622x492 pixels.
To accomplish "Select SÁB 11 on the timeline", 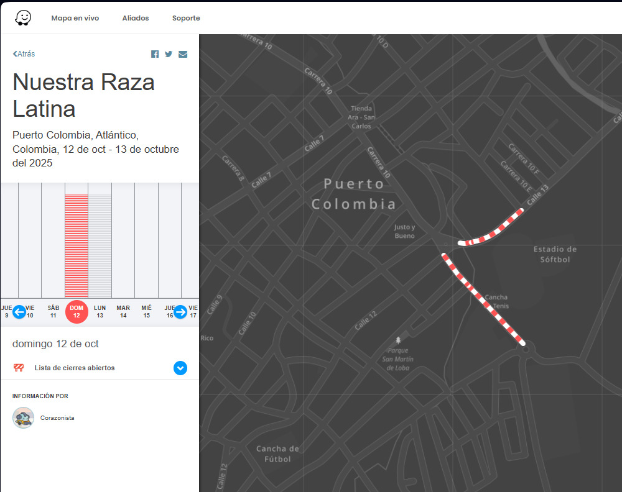I will 53,311.
